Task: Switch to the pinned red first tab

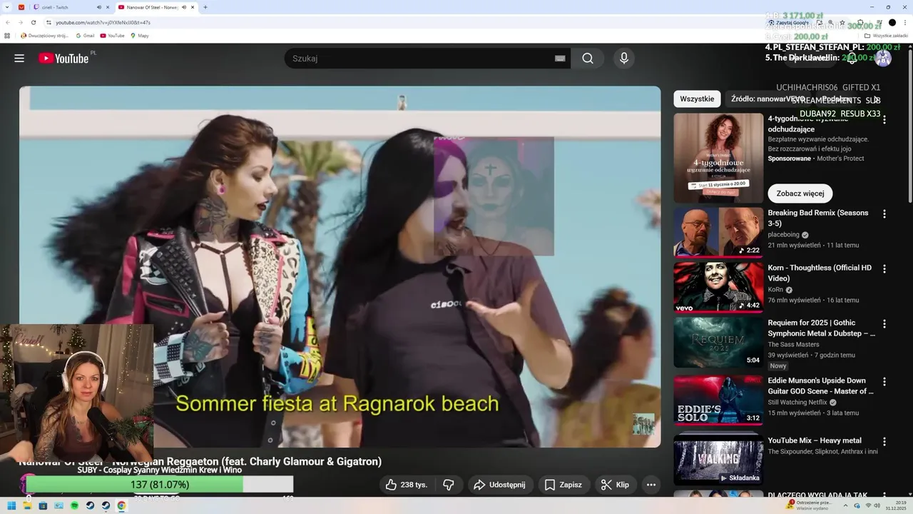Action: click(21, 7)
